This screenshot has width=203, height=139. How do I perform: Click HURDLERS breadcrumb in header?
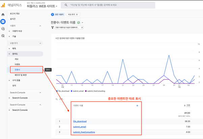[40, 3]
